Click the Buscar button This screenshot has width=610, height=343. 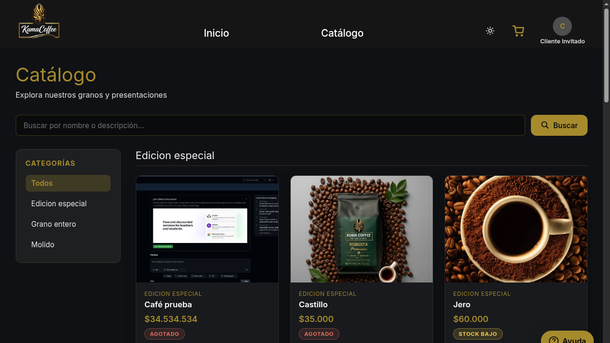tap(559, 125)
